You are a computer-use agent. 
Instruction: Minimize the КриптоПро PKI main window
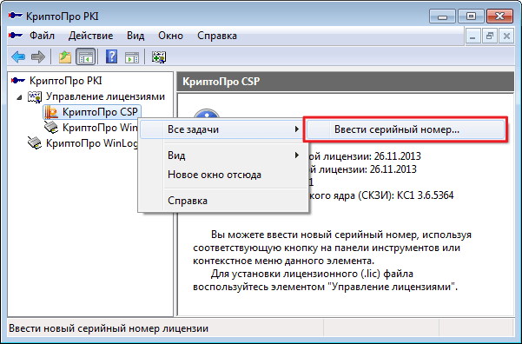tap(442, 16)
